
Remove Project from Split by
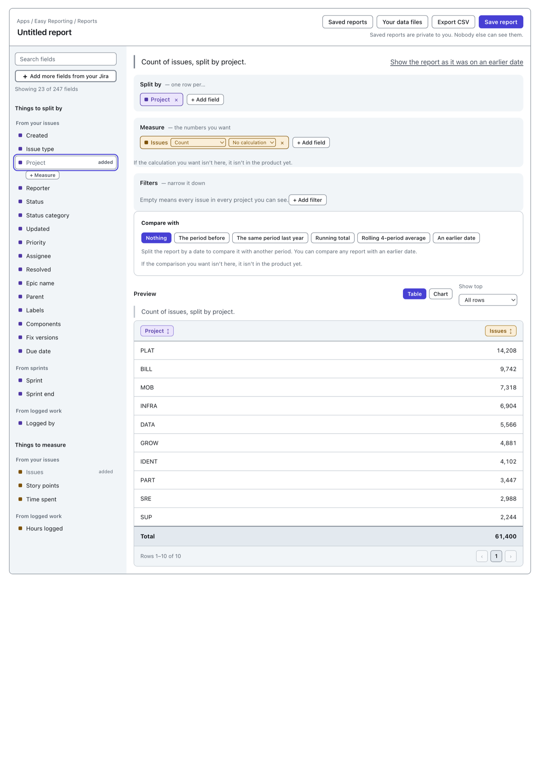pos(176,100)
